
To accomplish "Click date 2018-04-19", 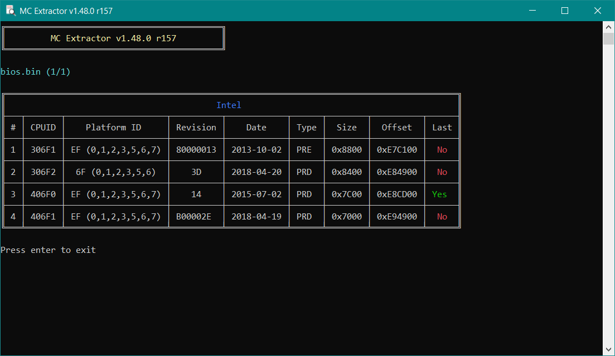I will [256, 217].
